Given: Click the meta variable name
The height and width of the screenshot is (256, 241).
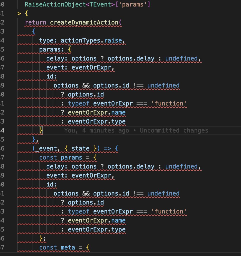Looking at the screenshot, I should [68, 247].
